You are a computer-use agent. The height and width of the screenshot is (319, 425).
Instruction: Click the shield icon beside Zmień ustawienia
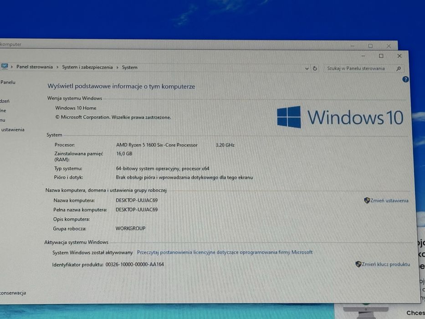(x=367, y=201)
